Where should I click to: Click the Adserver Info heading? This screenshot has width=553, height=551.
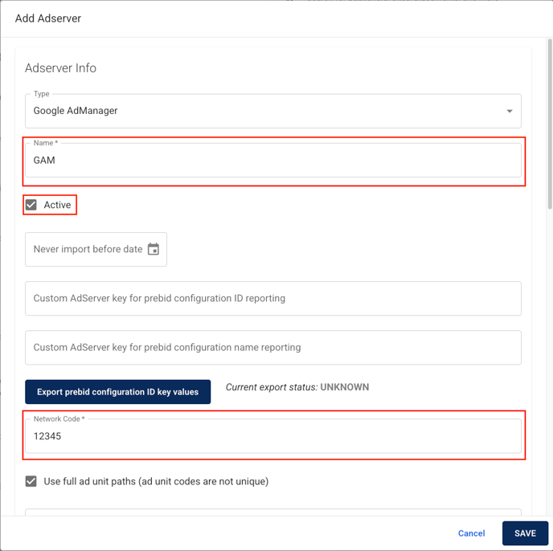60,67
